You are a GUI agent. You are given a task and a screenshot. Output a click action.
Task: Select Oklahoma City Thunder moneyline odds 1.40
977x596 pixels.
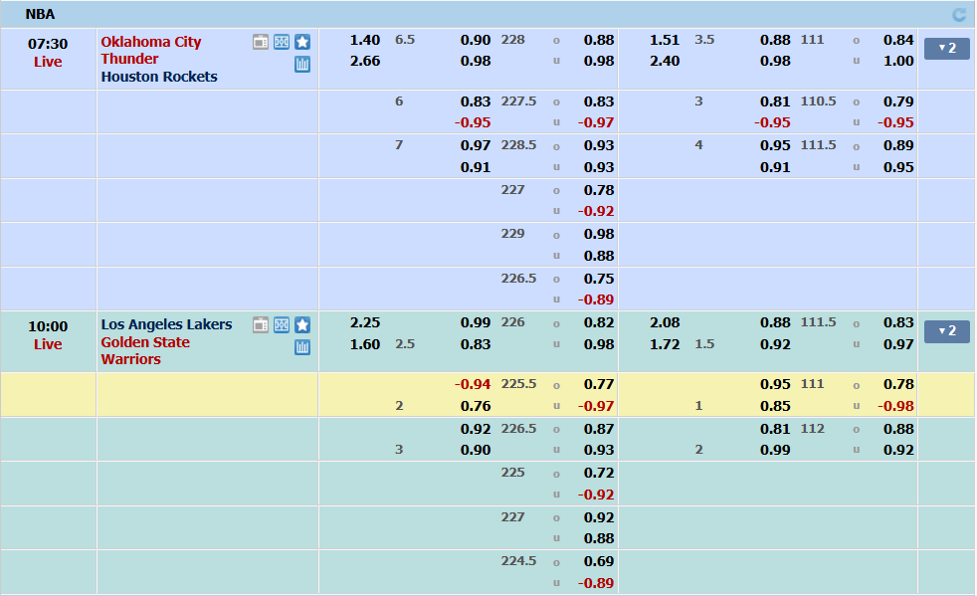365,41
